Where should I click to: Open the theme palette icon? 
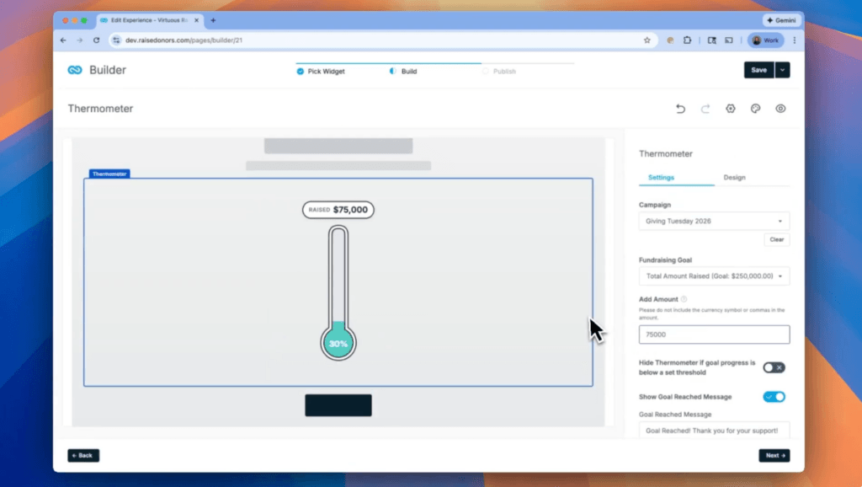click(755, 109)
